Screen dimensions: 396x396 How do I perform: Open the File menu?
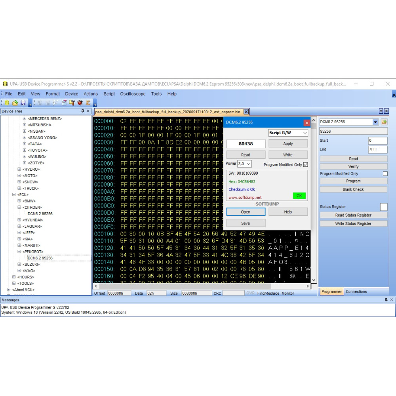pos(9,94)
